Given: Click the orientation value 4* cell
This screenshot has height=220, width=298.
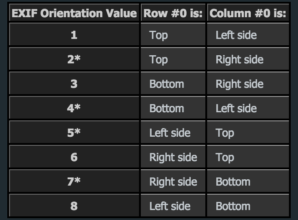Looking at the screenshot, I should pos(74,108).
